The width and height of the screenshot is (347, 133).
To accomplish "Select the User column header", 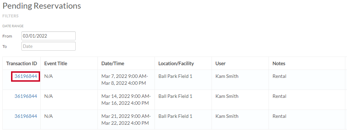I will click(x=221, y=63).
